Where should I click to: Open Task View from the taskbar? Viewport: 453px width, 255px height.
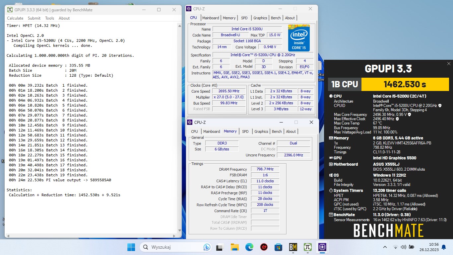[x=219, y=247]
